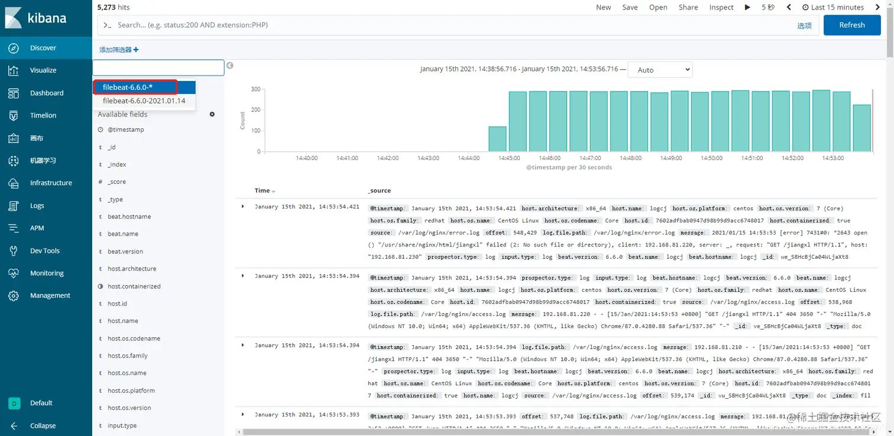The width and height of the screenshot is (894, 436).
Task: Go to next time window arrow
Action: [876, 7]
